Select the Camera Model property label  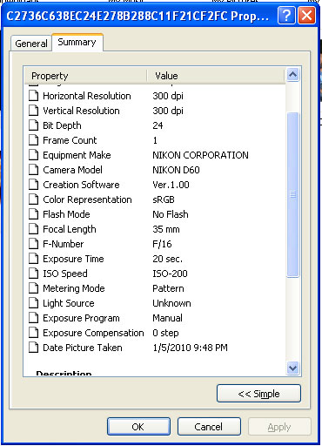(72, 170)
